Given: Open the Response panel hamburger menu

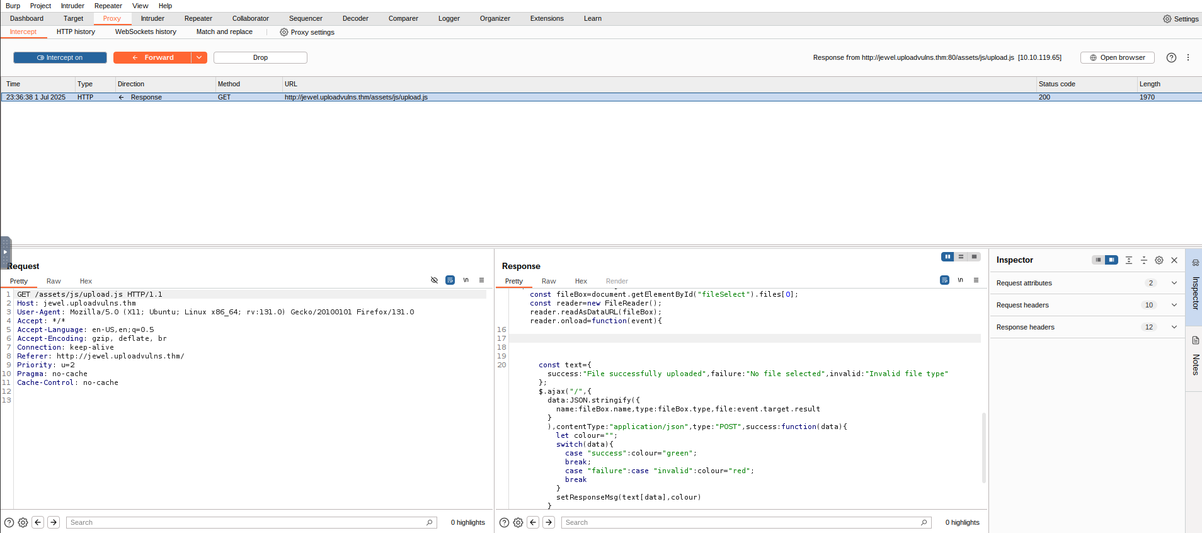Looking at the screenshot, I should [976, 280].
